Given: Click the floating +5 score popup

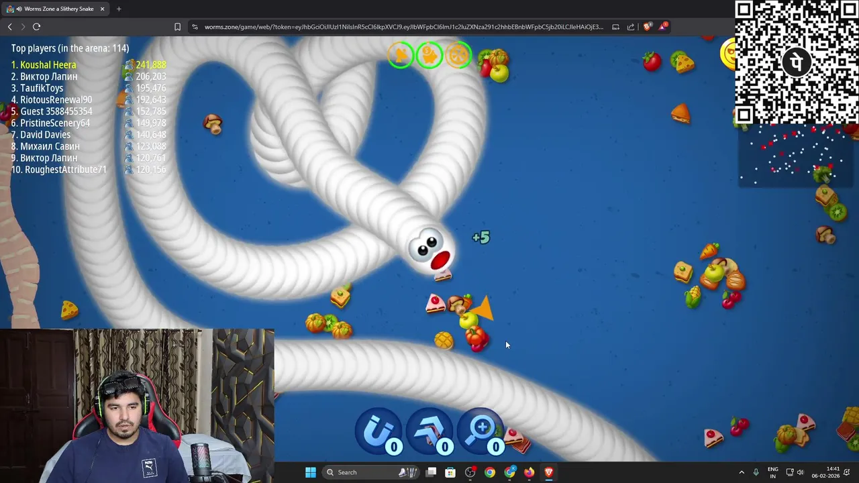Looking at the screenshot, I should [x=481, y=237].
